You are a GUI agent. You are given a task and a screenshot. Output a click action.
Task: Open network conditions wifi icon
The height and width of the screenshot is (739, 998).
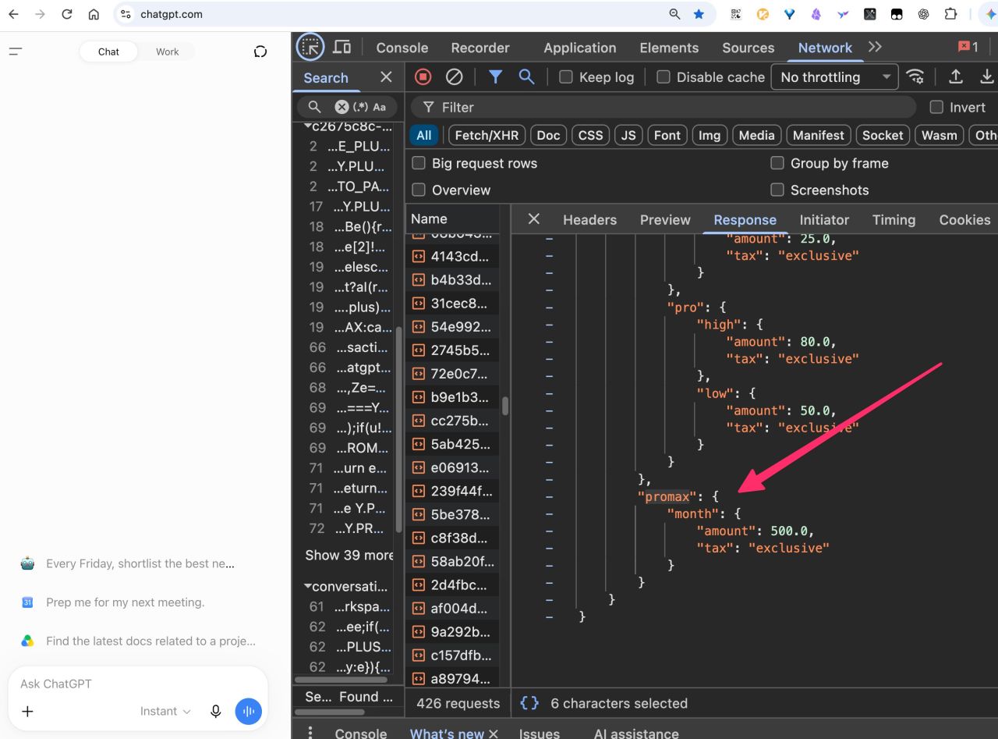pos(915,76)
